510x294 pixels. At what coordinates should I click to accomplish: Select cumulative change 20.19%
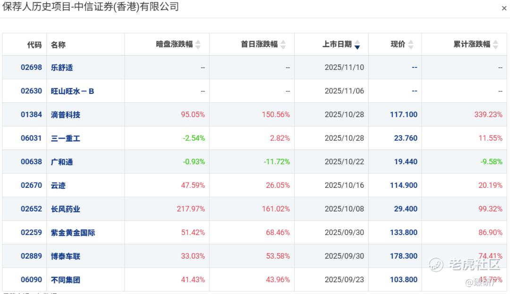491,185
